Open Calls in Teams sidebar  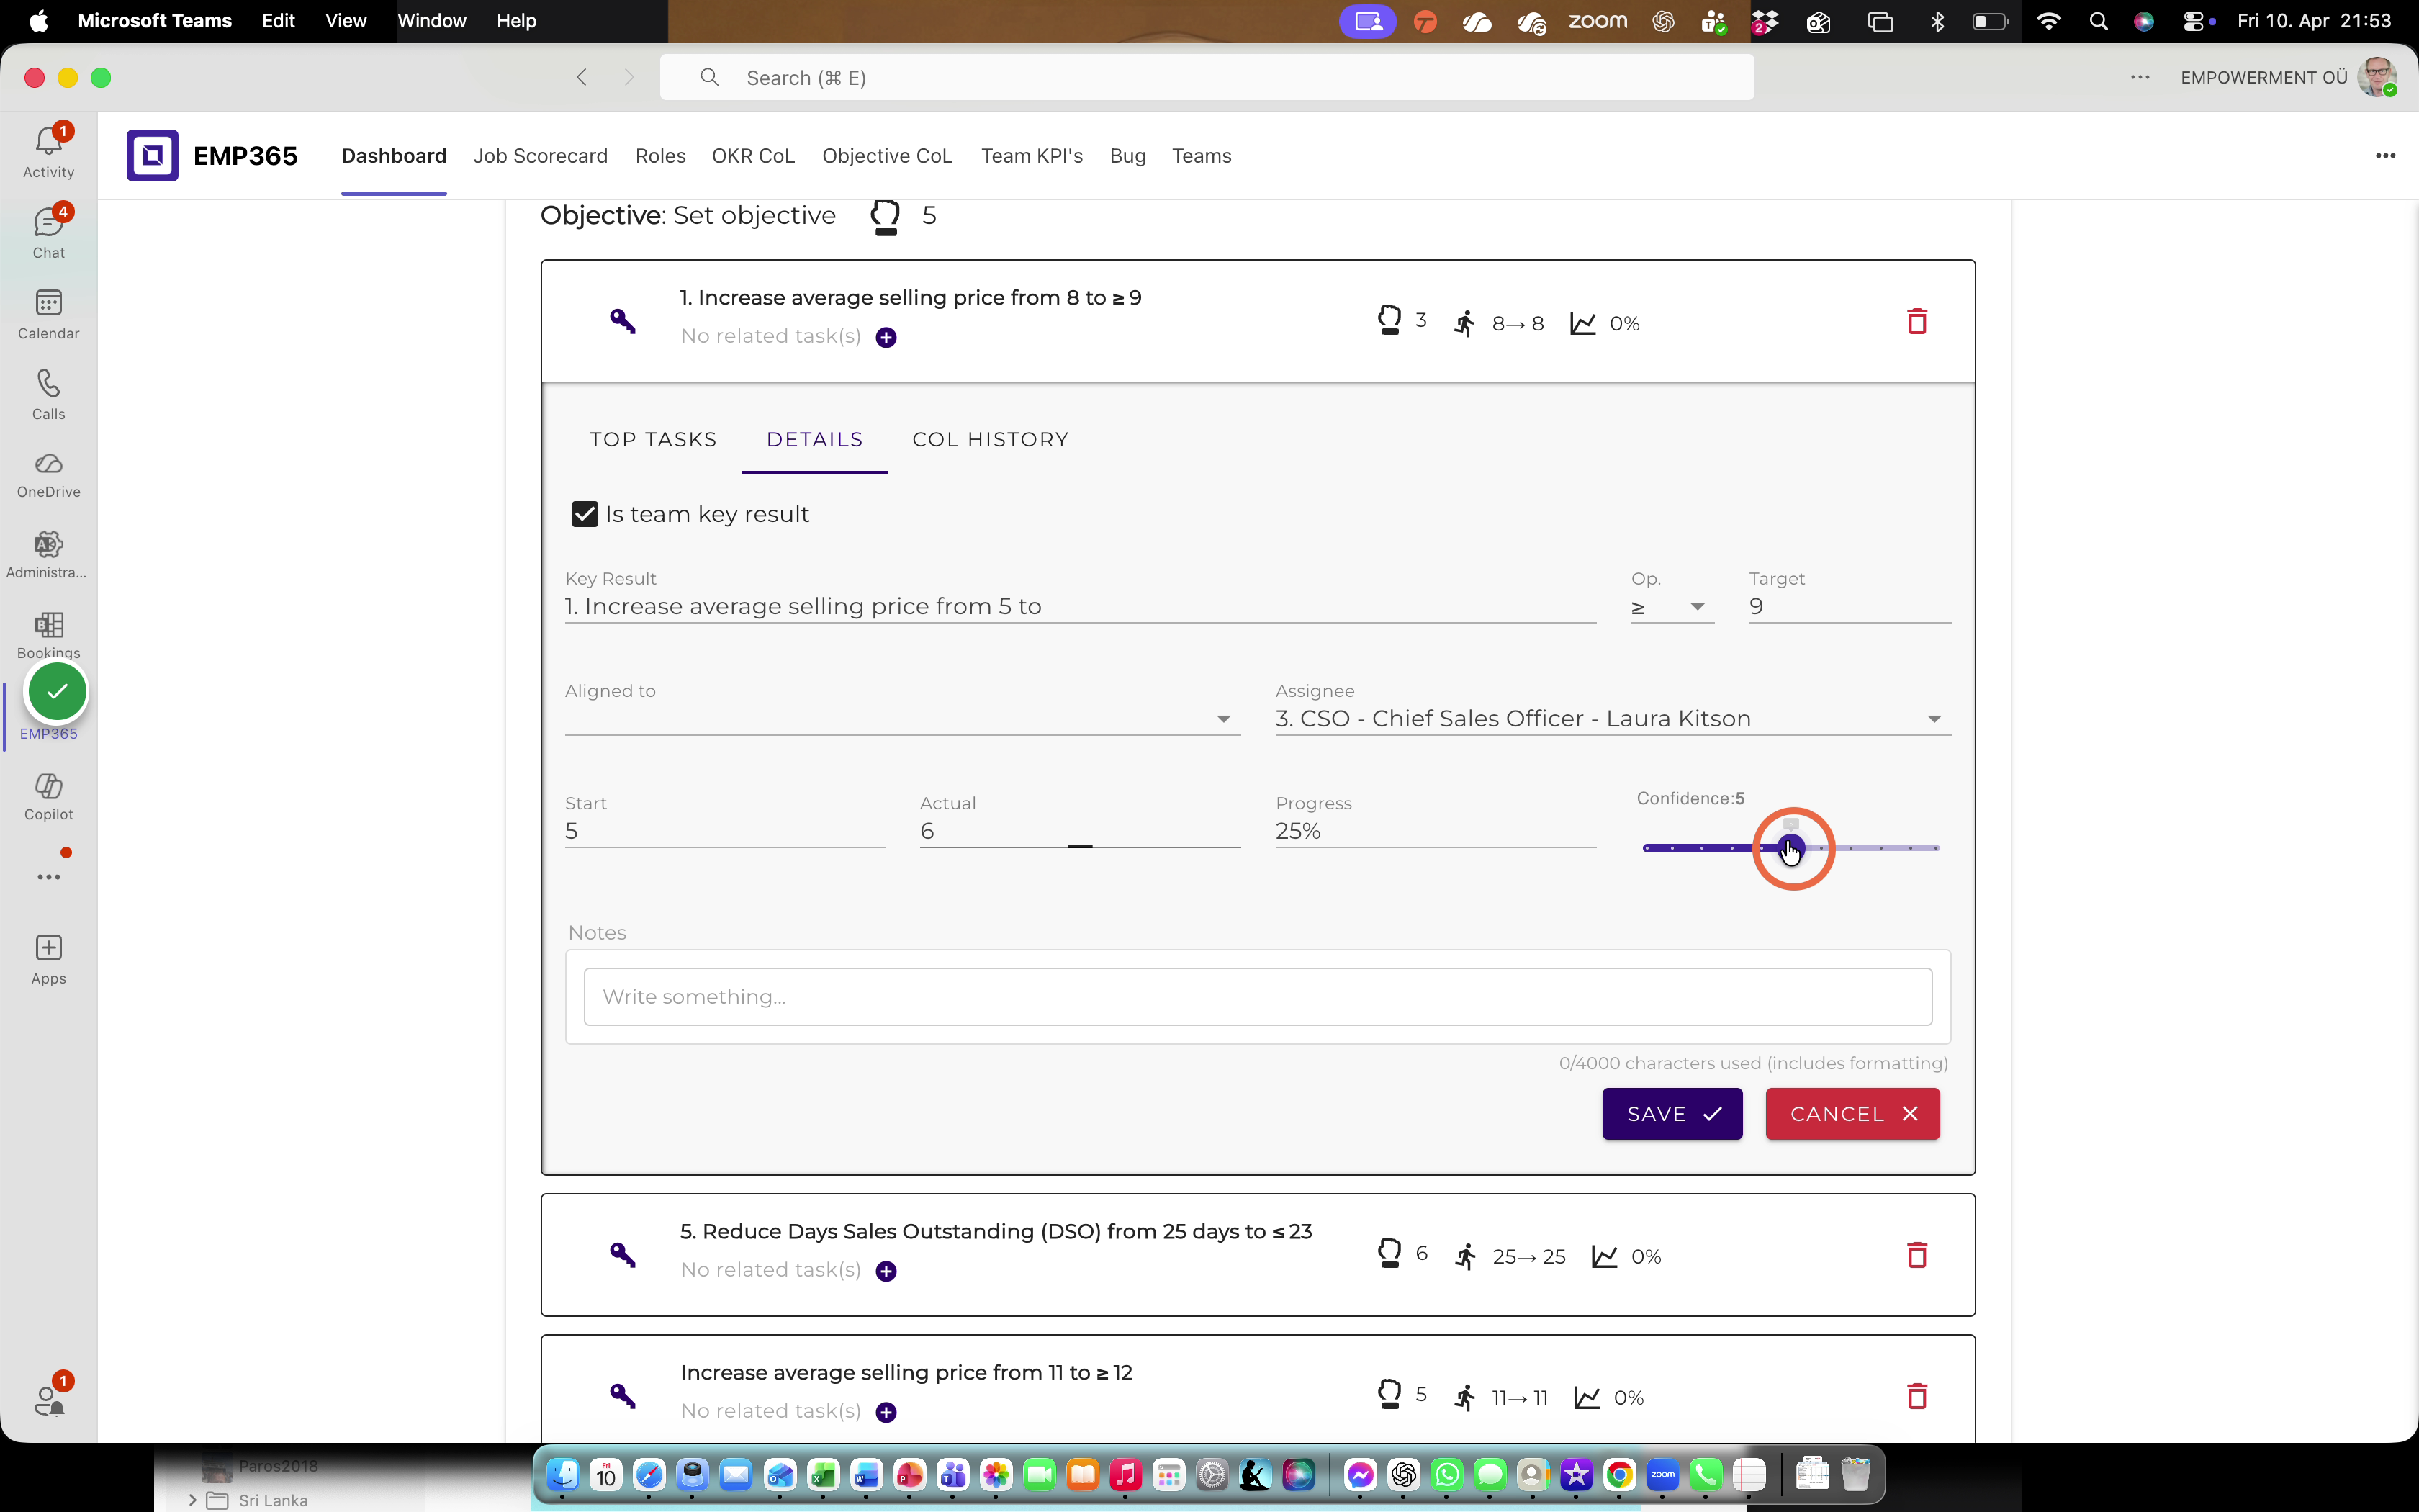click(48, 394)
